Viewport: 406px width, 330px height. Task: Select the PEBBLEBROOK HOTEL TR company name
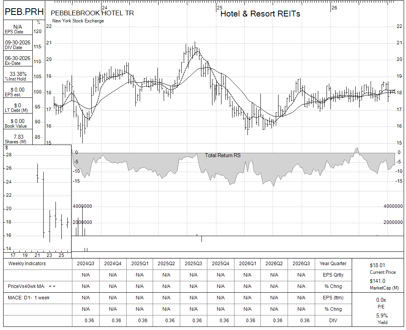point(92,13)
